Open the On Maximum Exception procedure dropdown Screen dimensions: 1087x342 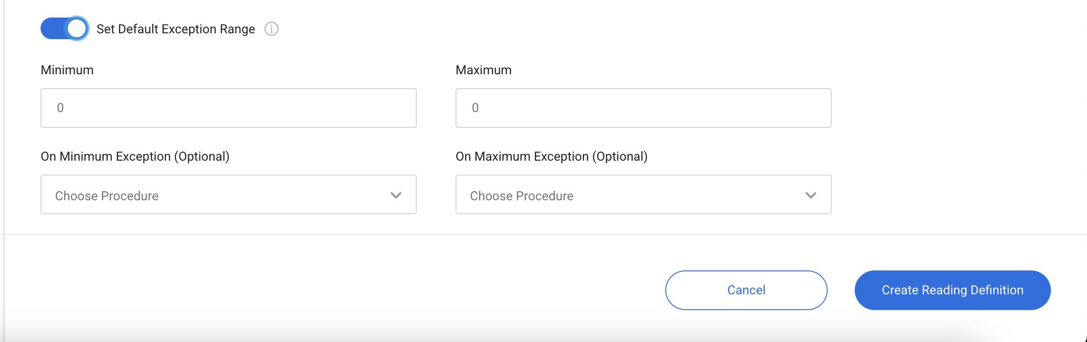coord(643,194)
